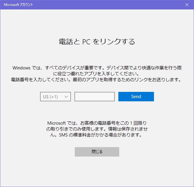
Task: Click the heading 電話と PC をリンクする
Action: (x=97, y=42)
